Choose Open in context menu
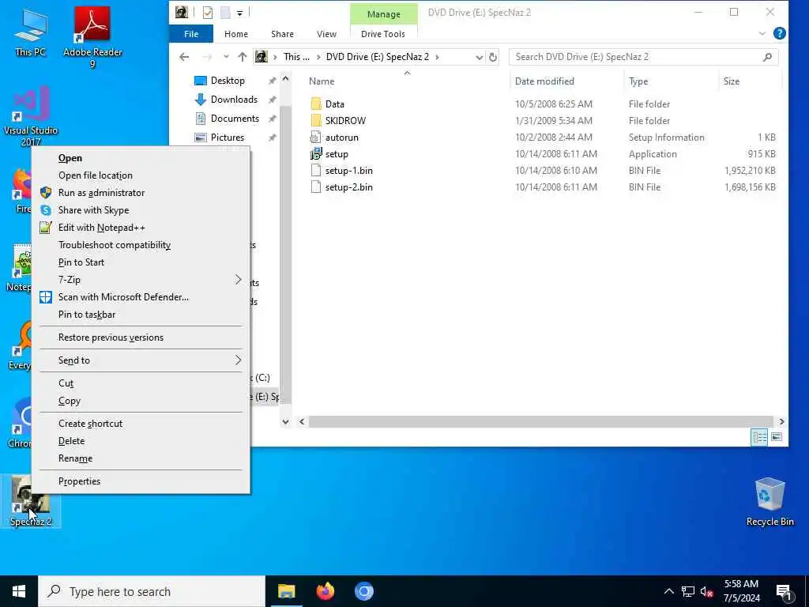809x607 pixels. 141,158
